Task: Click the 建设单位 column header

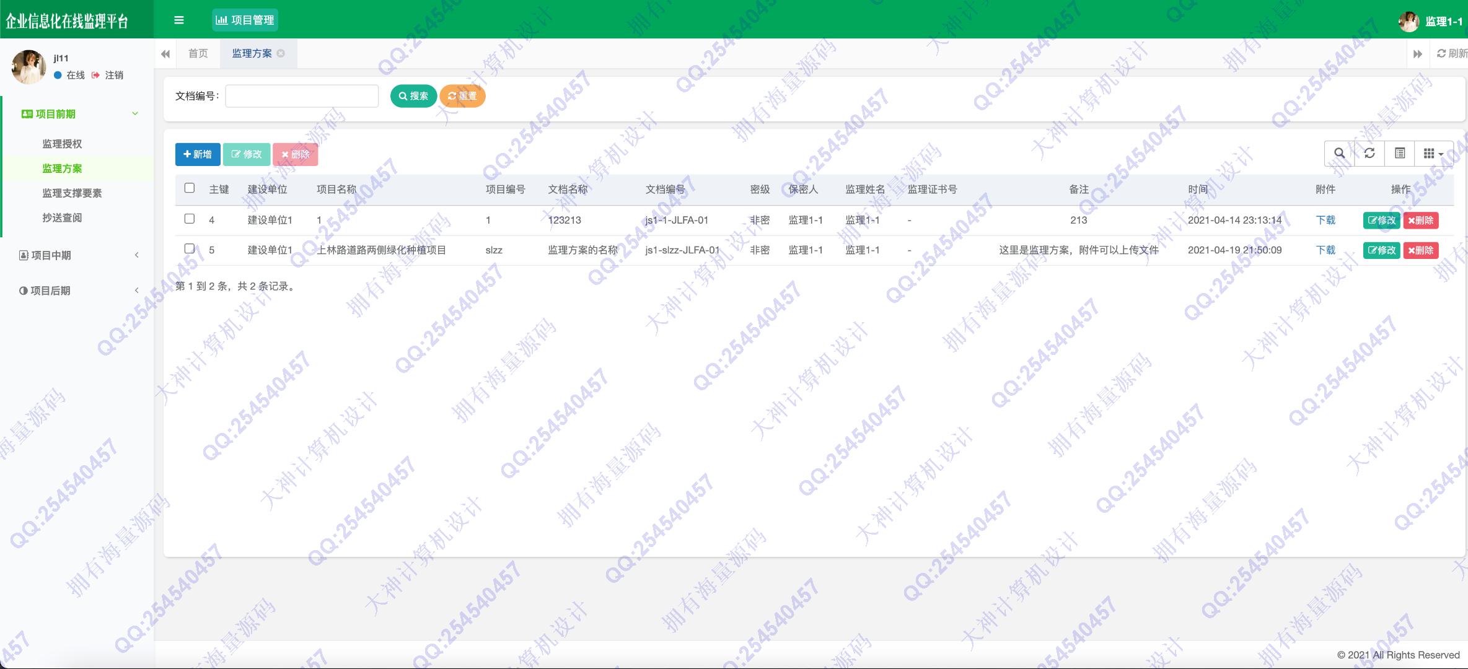Action: click(x=268, y=190)
